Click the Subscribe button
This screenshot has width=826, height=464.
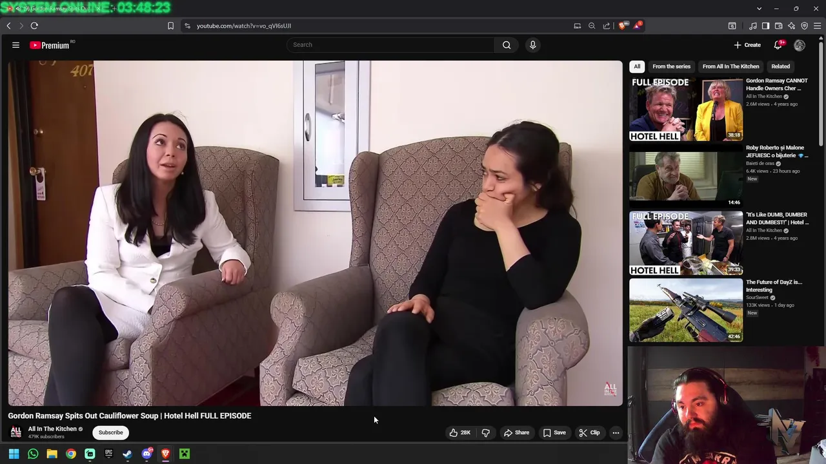[110, 432]
